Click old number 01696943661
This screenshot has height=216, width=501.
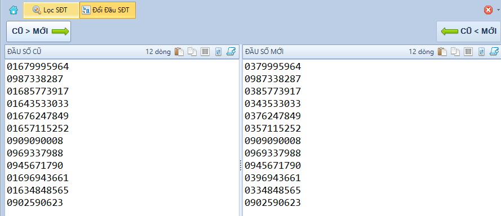pos(38,178)
